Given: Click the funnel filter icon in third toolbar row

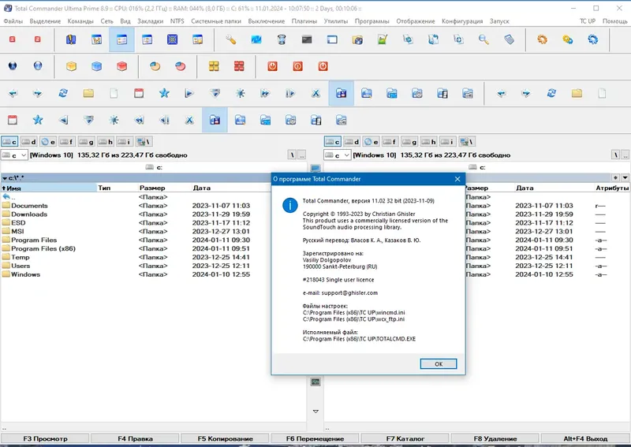Looking at the screenshot, I should [215, 93].
